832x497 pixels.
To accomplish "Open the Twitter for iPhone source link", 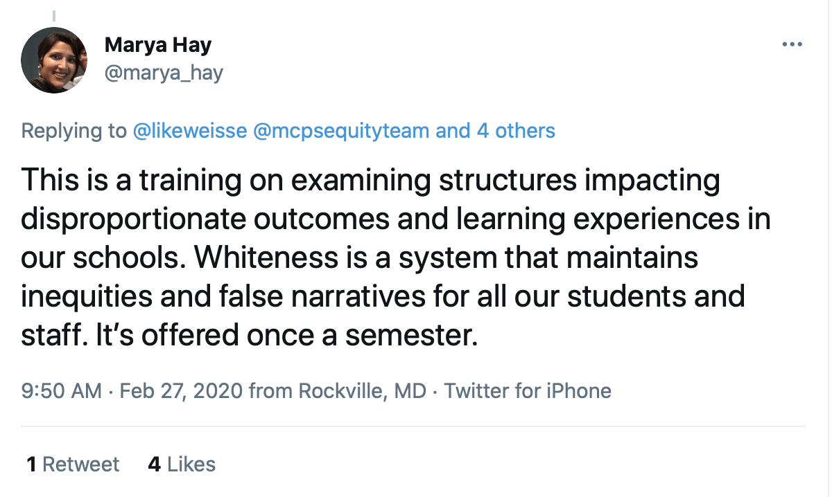I will click(528, 390).
